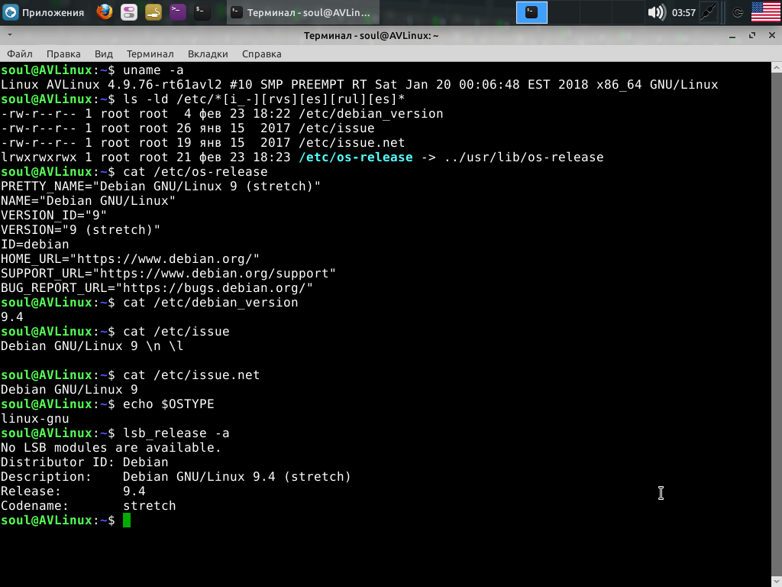Click the Codename: stretch line
The image size is (782, 587).
tap(89, 506)
